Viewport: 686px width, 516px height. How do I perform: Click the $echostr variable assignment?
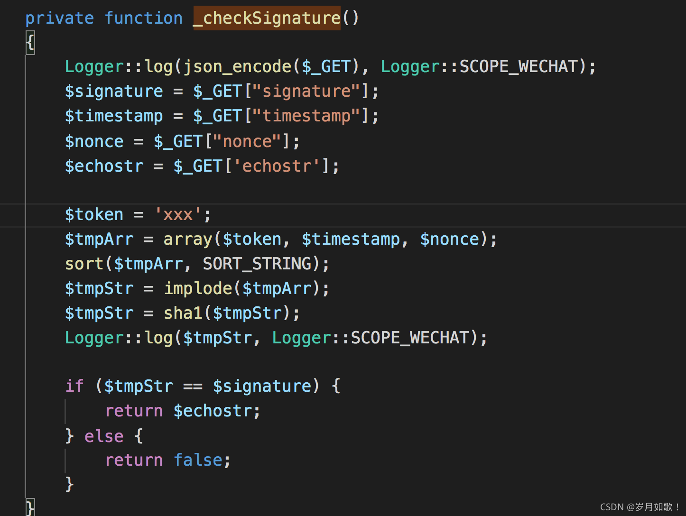click(x=104, y=166)
